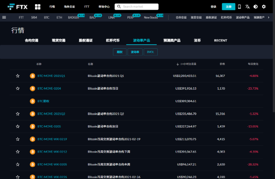Click in the Search market field

point(137,7)
